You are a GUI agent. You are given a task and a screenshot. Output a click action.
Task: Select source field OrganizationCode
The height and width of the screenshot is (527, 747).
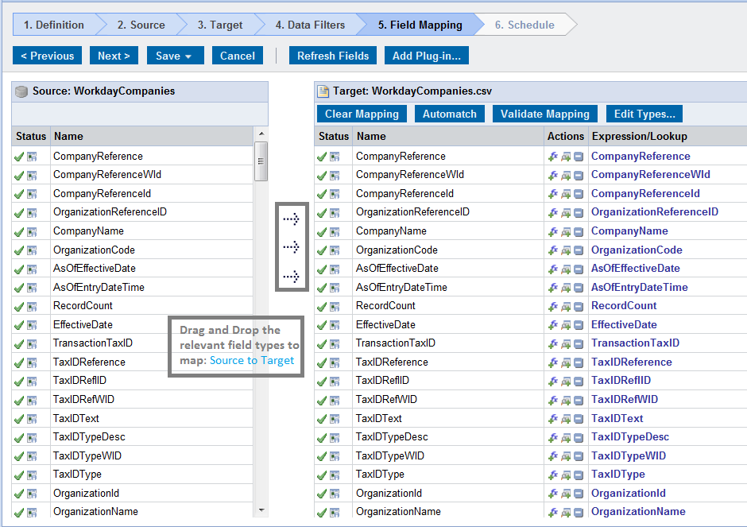(94, 250)
